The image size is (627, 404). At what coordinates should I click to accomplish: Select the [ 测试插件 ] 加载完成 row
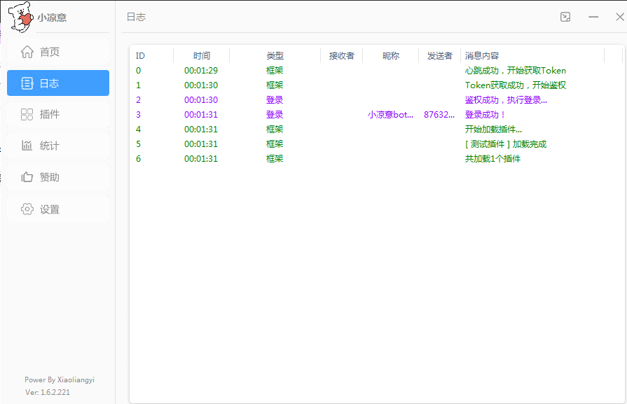click(x=505, y=144)
